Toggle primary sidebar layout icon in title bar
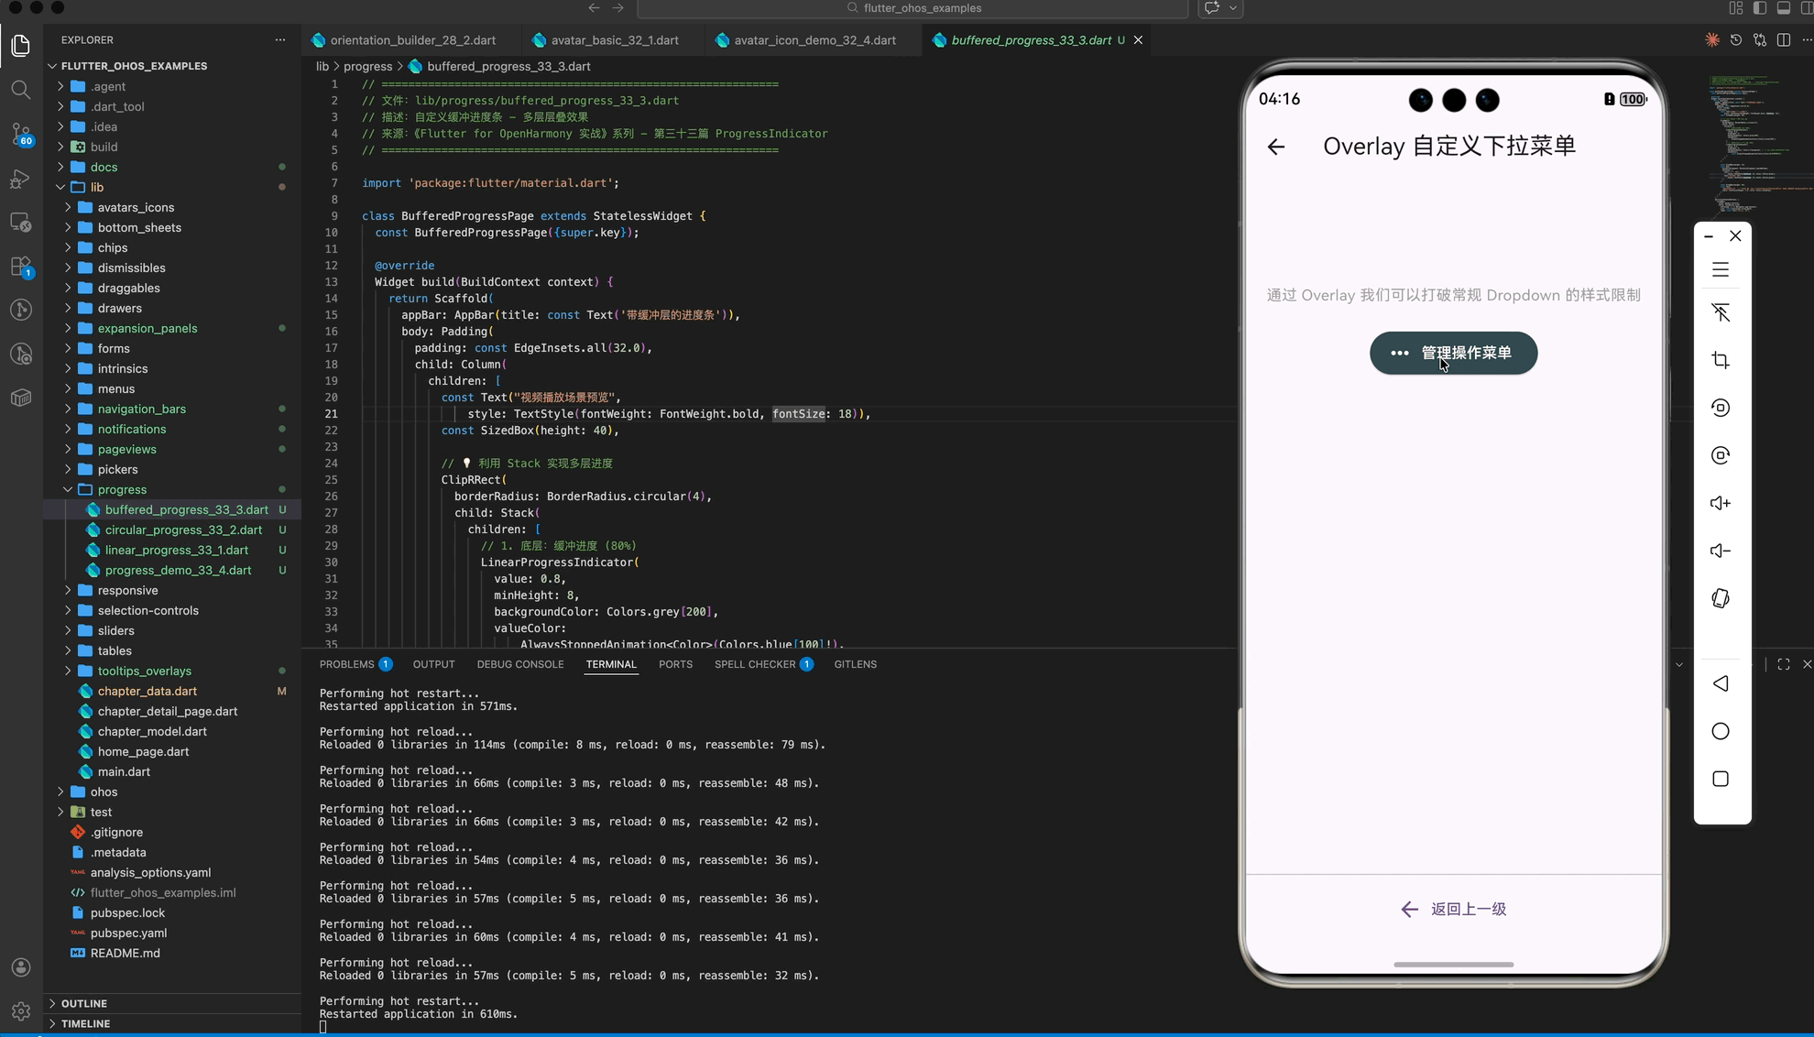The width and height of the screenshot is (1814, 1037). coord(1759,8)
